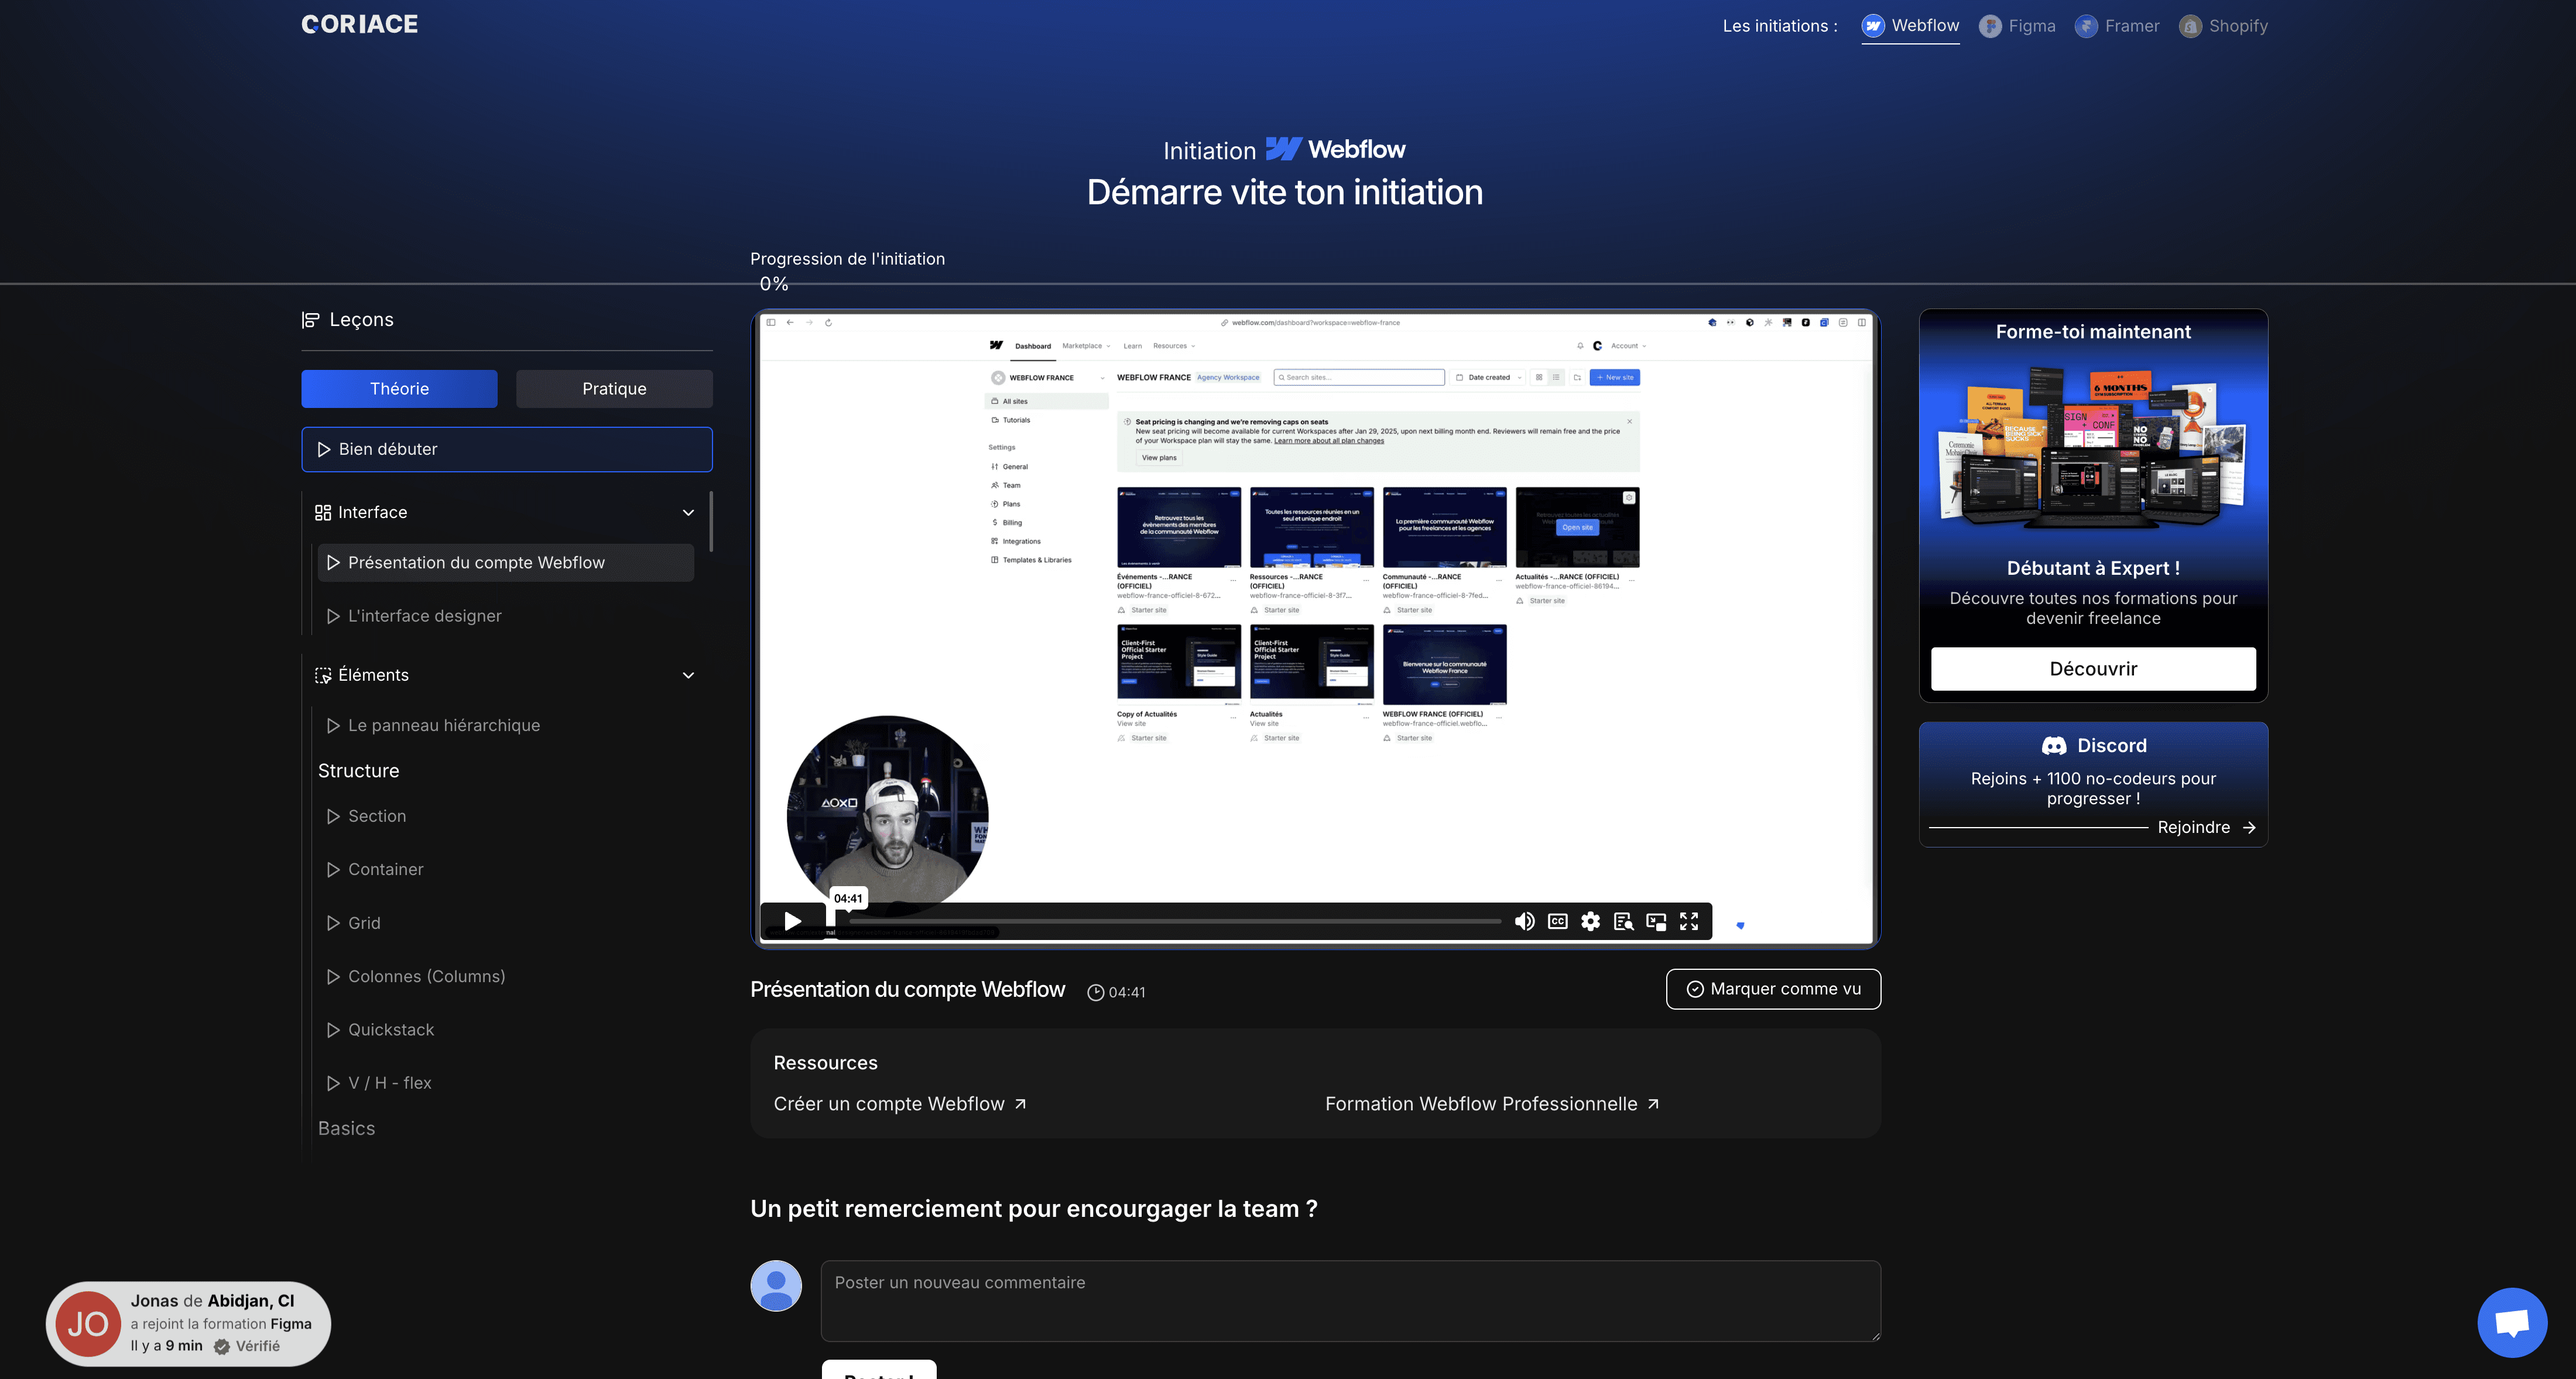Screen dimensions: 2576x1379
Task: Click the Coriace logo
Action: pos(360,24)
